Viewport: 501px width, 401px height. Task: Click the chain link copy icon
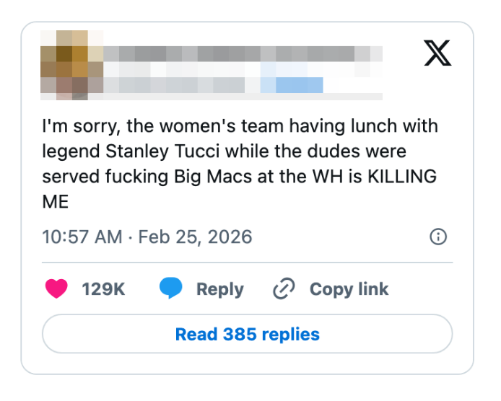[284, 289]
